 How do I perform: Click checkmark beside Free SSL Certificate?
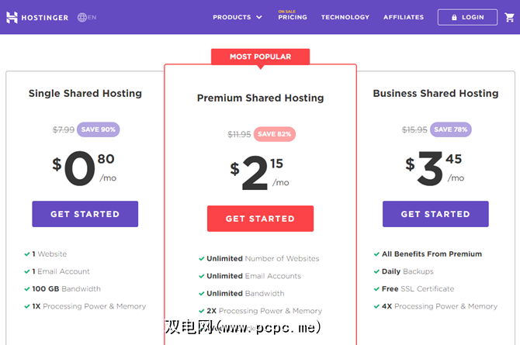coord(377,289)
